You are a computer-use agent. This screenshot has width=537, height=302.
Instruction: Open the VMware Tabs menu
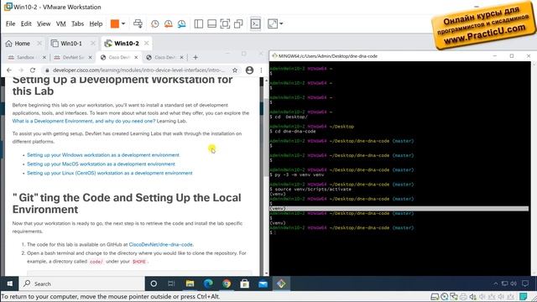77,23
